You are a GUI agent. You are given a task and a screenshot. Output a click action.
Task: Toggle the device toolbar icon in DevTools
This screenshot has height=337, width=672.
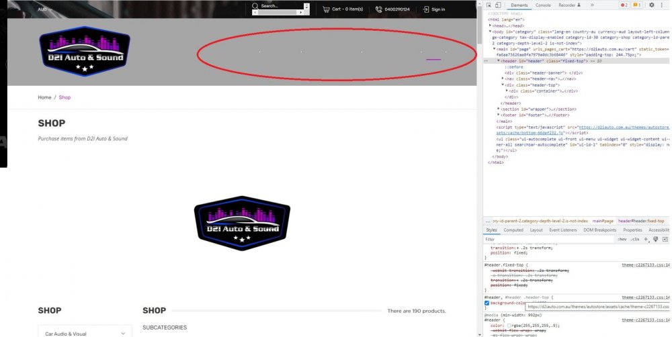click(498, 5)
